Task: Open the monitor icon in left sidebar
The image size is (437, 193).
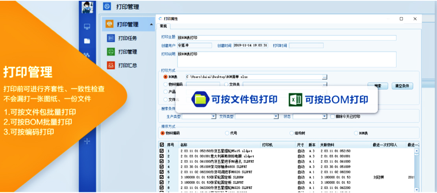Action: coord(87,27)
